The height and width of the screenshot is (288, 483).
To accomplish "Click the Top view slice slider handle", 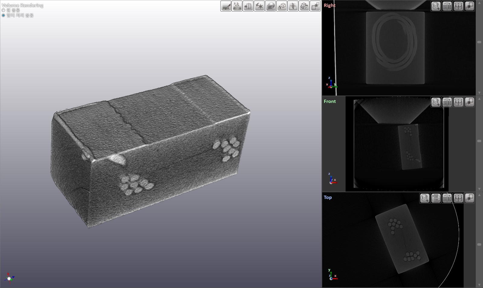I will point(479,244).
